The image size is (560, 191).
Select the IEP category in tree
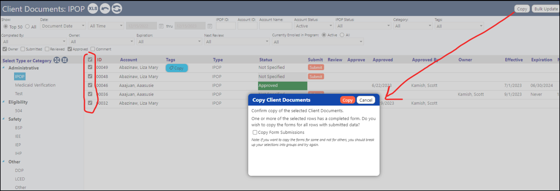(18, 145)
